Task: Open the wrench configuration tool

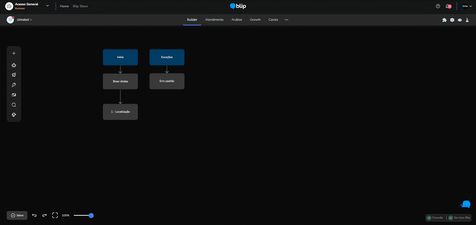Action: [14, 85]
